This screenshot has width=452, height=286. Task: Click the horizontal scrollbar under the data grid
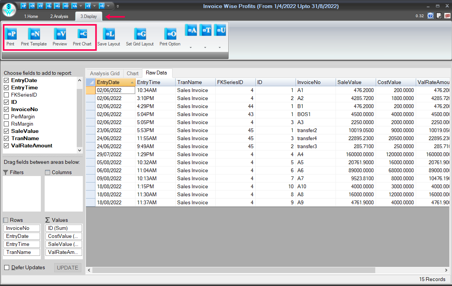point(234,270)
